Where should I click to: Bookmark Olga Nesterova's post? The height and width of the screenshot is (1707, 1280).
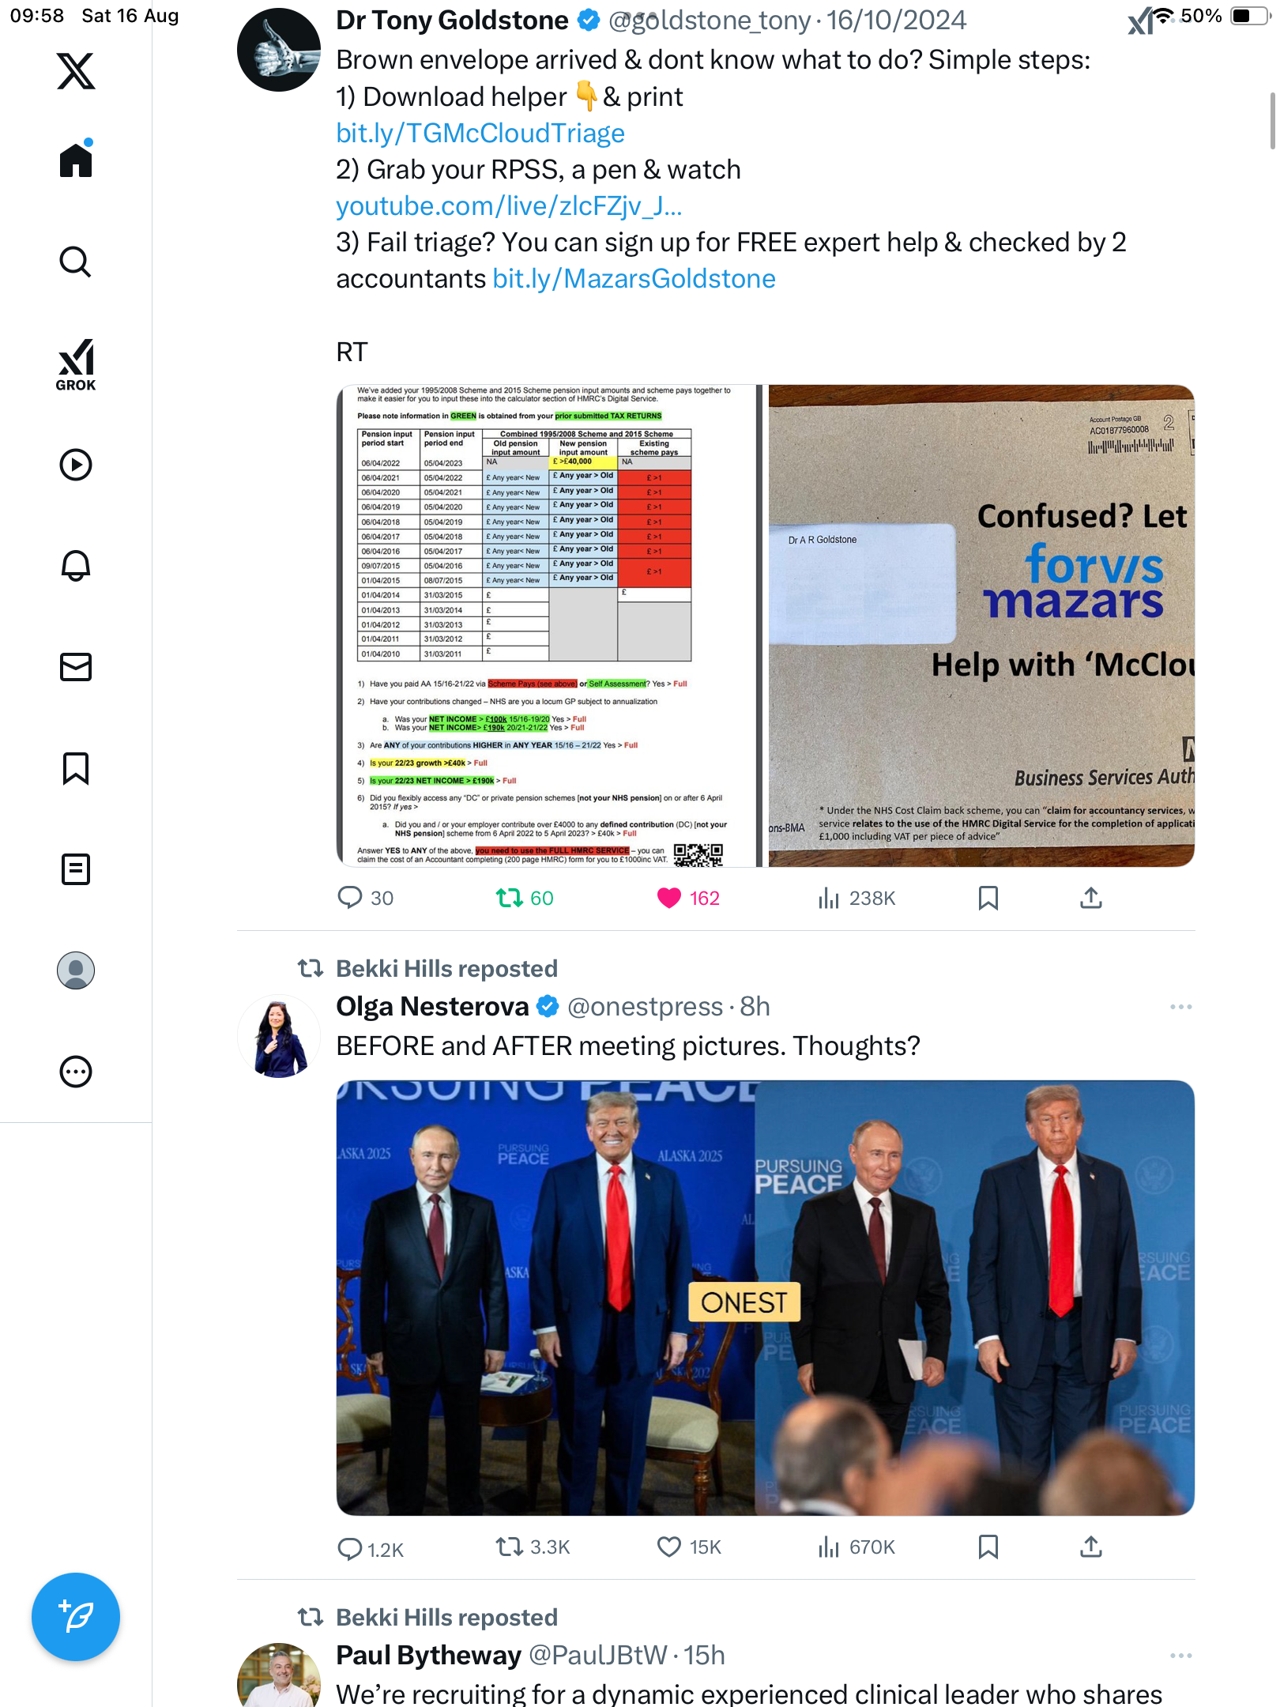point(988,1547)
